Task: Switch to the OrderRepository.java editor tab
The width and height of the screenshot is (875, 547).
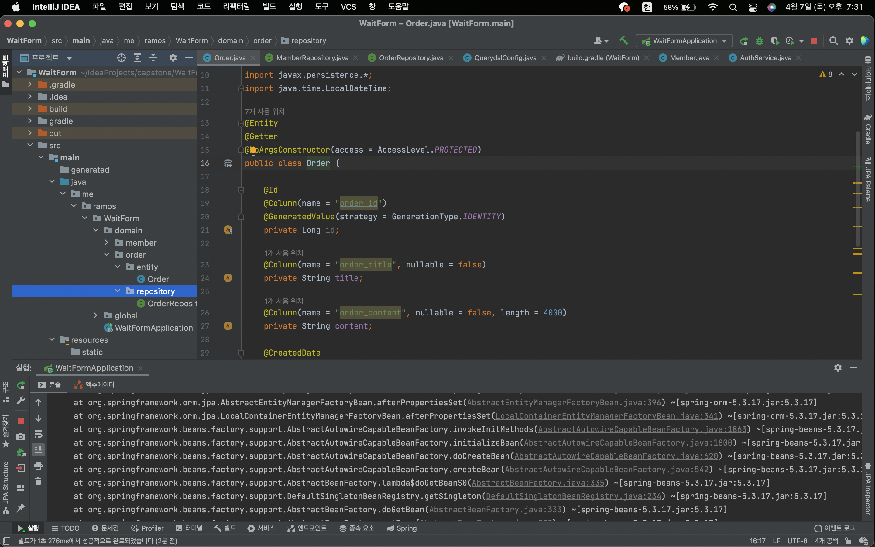Action: pyautogui.click(x=410, y=57)
